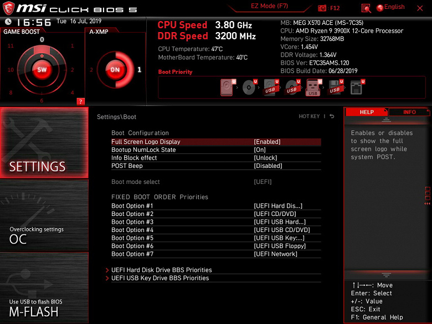
Task: Select the network boot icon in Boot Priority
Action: click(x=357, y=88)
